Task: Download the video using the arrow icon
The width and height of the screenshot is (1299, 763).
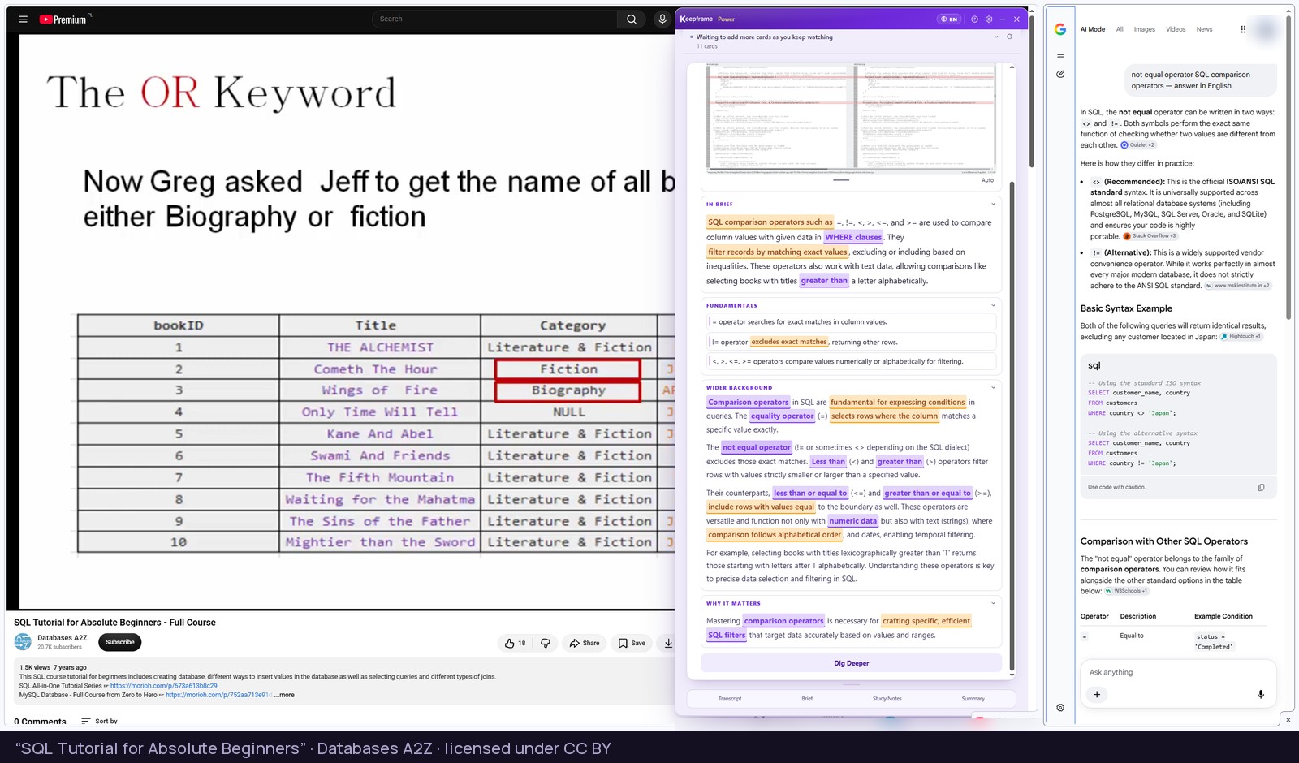Action: pos(668,643)
